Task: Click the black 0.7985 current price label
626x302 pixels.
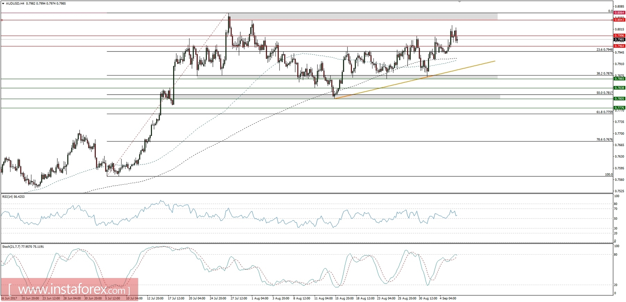Action: point(619,40)
